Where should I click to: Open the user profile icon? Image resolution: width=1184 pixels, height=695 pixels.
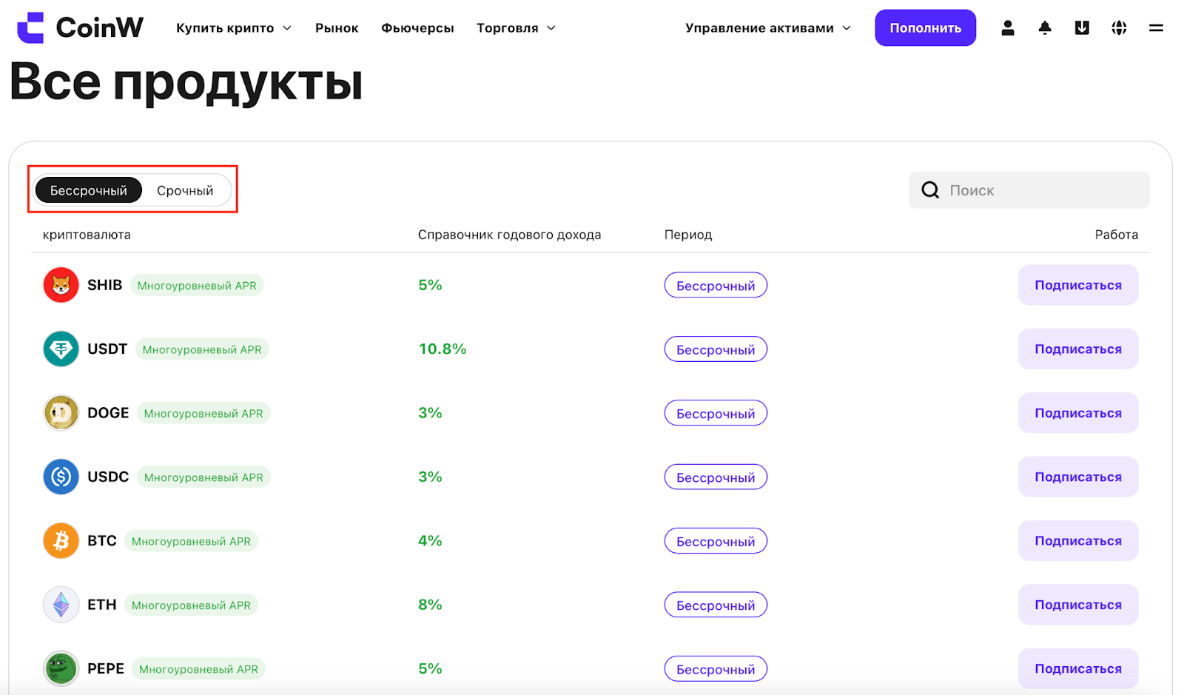pos(1007,28)
